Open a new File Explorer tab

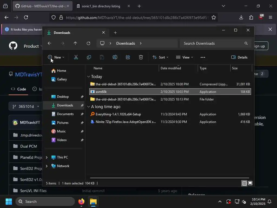click(x=115, y=33)
